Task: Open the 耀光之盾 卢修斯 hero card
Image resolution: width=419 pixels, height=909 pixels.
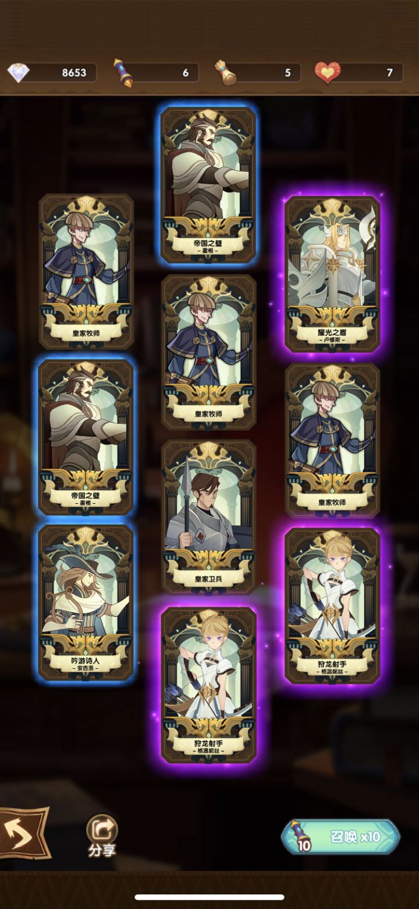Action: [332, 274]
